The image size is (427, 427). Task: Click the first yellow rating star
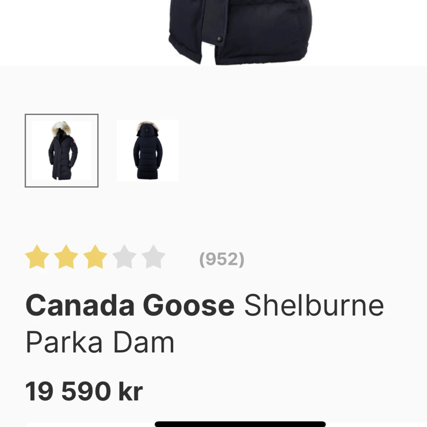click(37, 257)
